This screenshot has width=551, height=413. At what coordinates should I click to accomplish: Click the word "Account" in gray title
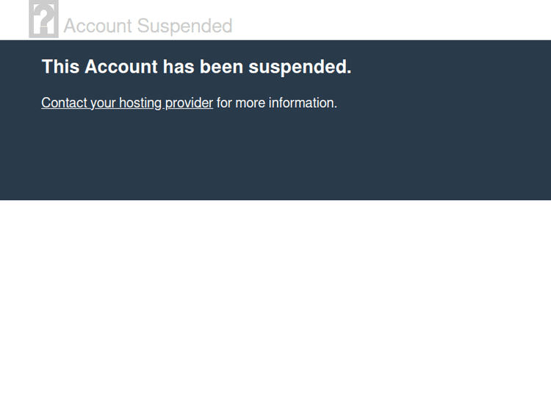98,26
